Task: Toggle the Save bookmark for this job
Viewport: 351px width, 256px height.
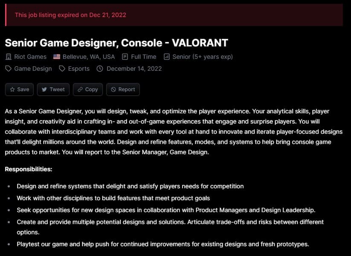Action: [x=19, y=89]
